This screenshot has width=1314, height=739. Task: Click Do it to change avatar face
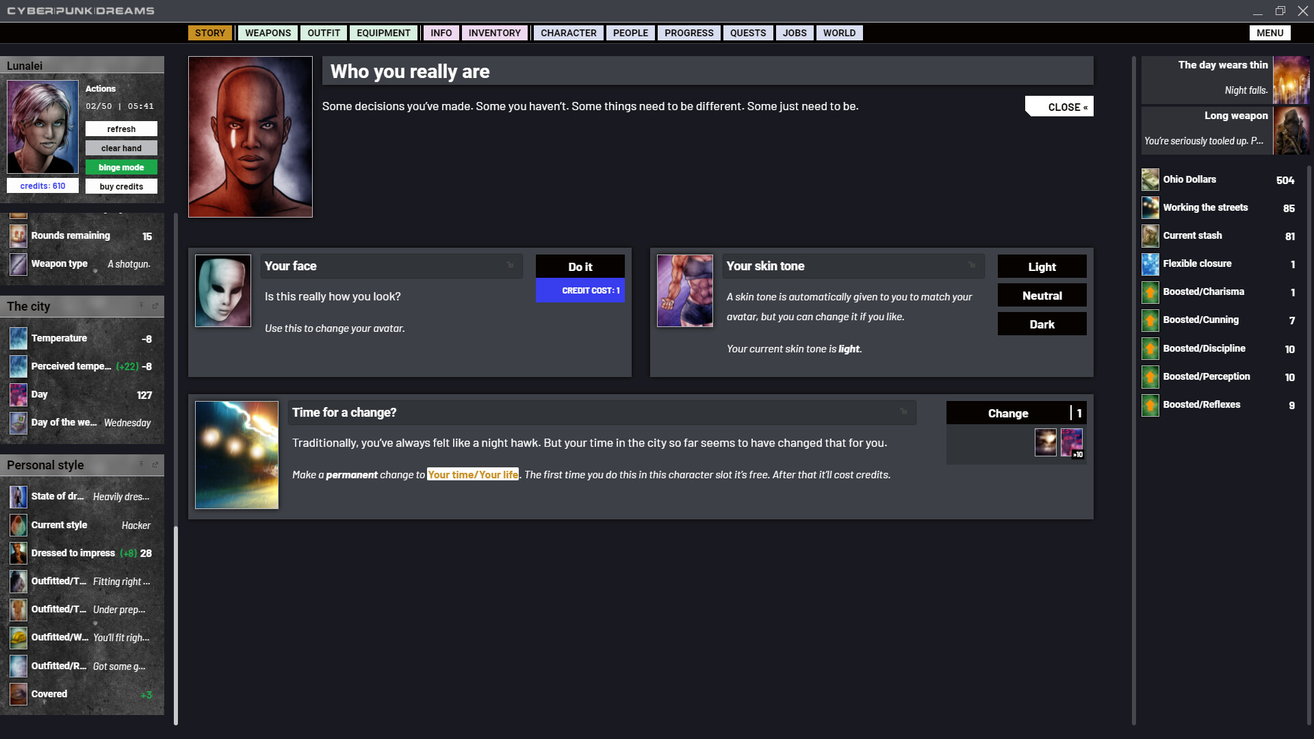point(580,266)
